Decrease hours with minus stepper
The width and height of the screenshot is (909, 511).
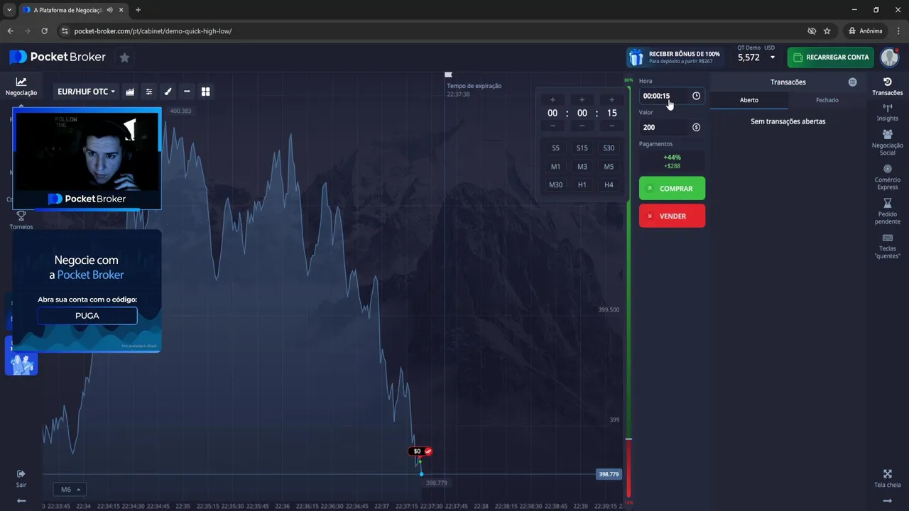553,126
